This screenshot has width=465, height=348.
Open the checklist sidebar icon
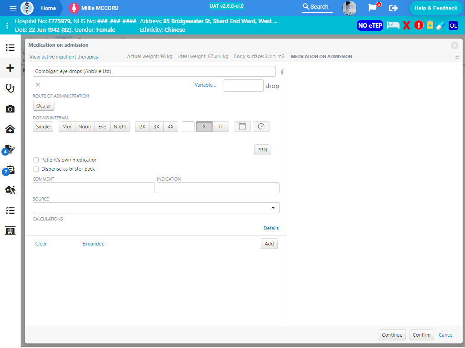[10, 211]
